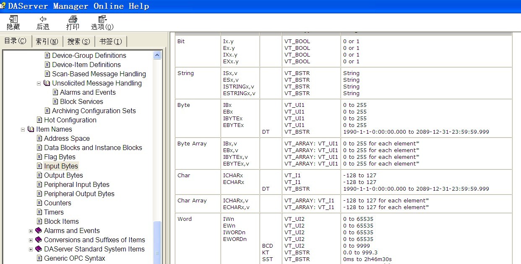Open the Peripheral Output Bytes topic
The image size is (521, 264).
pos(79,194)
